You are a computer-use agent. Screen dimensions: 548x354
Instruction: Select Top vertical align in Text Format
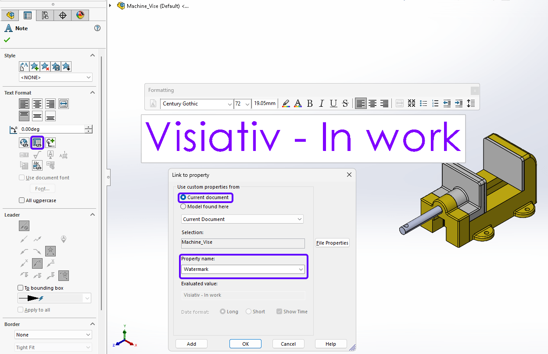point(24,116)
